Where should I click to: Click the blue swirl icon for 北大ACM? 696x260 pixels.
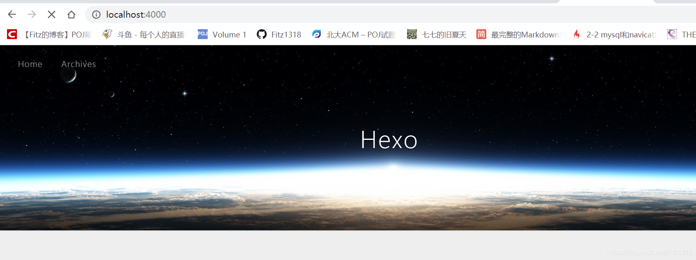(x=317, y=34)
